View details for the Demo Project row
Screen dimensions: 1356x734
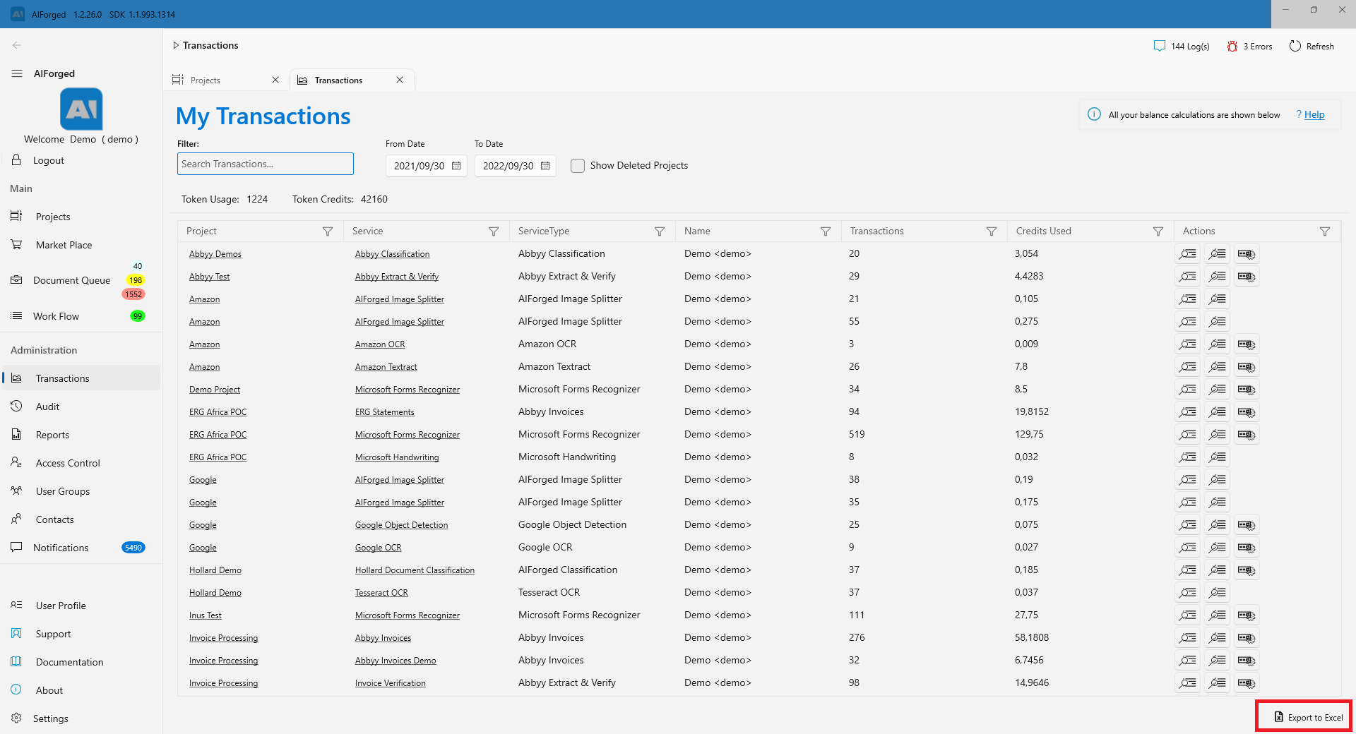point(1188,390)
